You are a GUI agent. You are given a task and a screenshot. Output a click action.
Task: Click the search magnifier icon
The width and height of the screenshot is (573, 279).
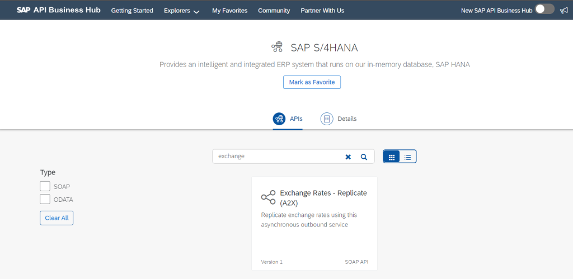tap(364, 157)
